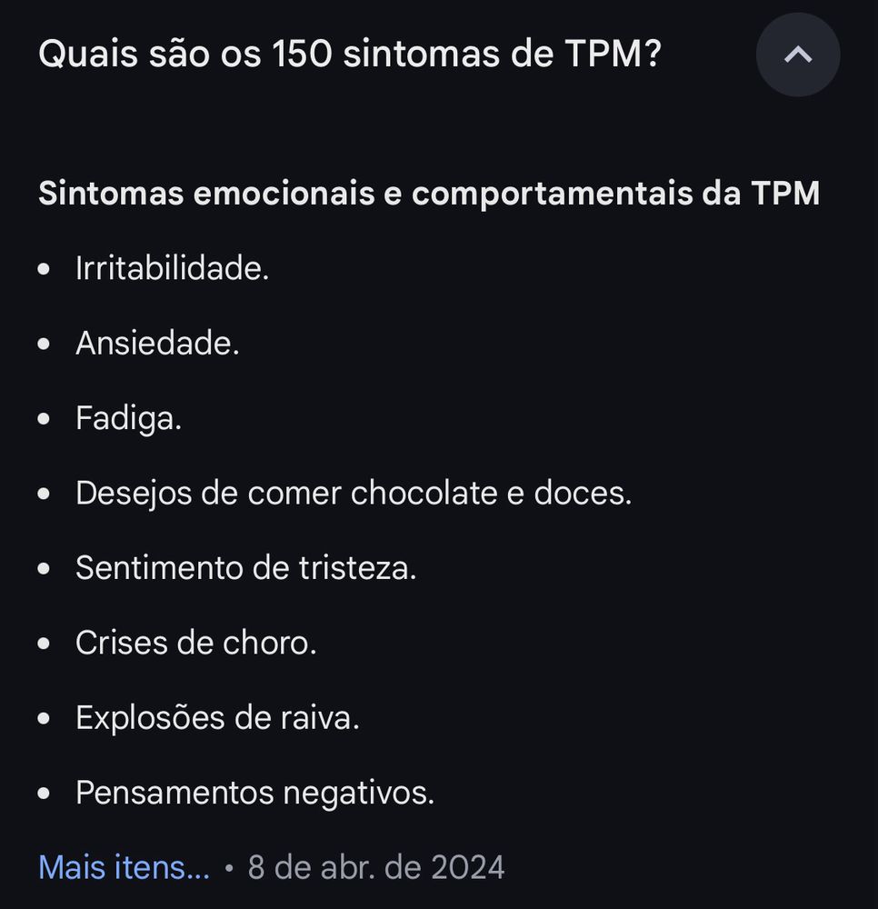Click the bullet beside 'Sentimento de tristeza.'
Screen dimensions: 878x909
tap(44, 569)
